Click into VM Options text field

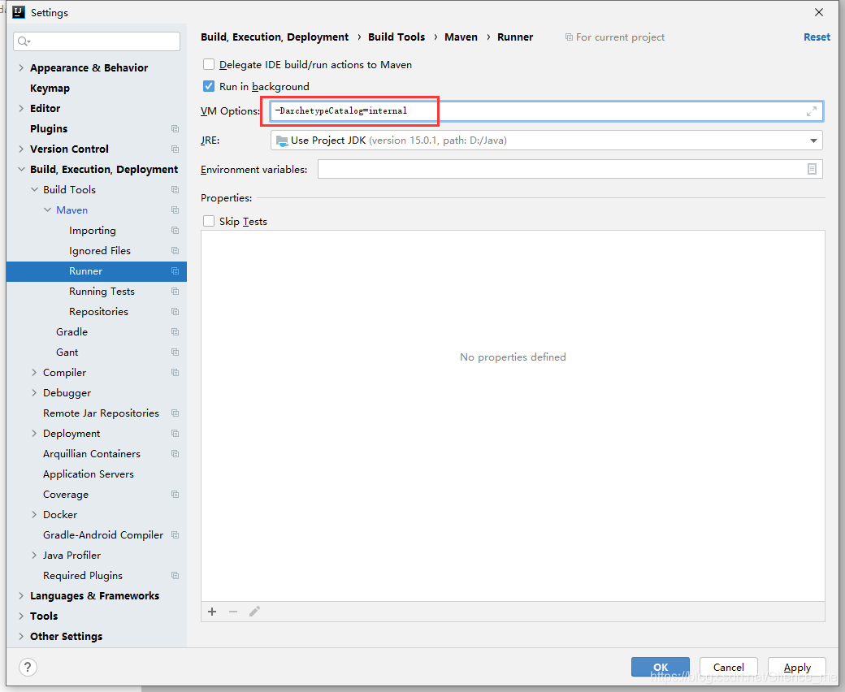[x=547, y=111]
